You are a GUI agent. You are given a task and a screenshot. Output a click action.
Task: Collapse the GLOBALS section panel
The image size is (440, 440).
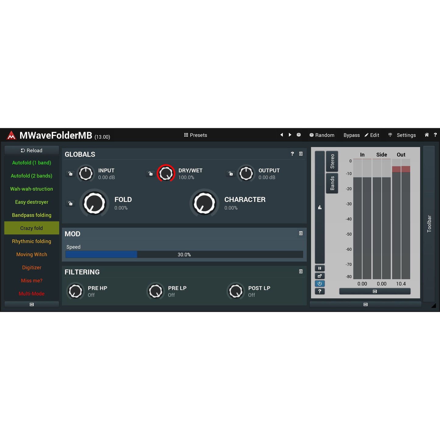click(x=301, y=154)
